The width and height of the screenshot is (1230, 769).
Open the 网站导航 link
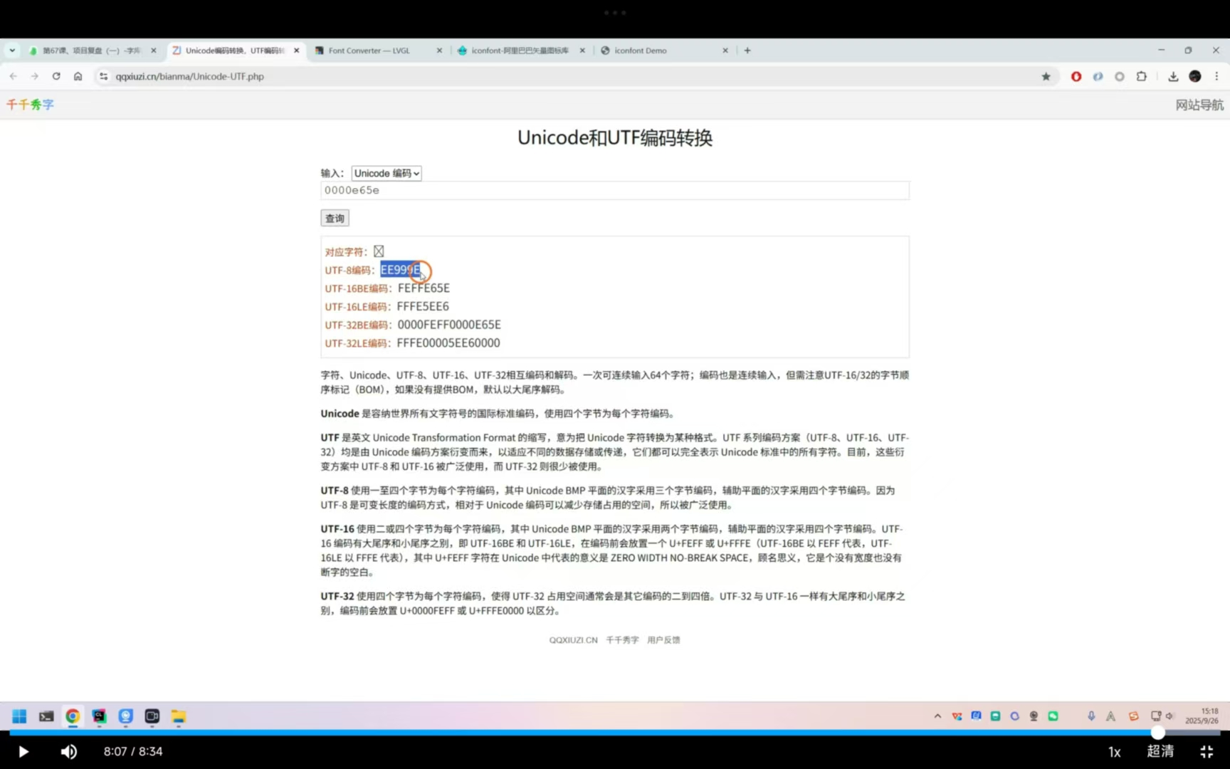click(1199, 105)
